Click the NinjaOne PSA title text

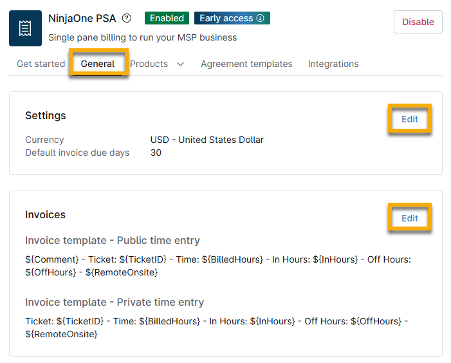(x=82, y=19)
